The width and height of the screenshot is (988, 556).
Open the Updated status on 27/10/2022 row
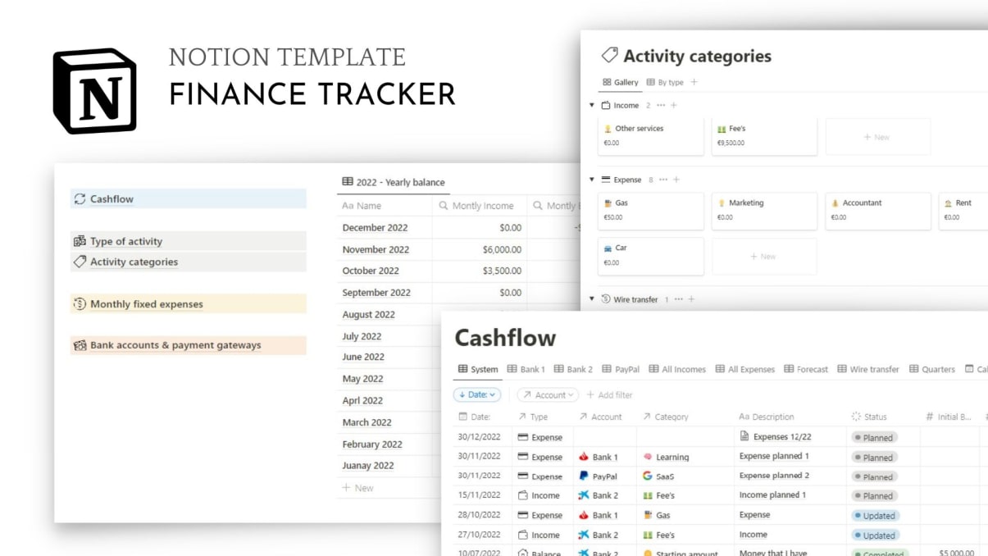(875, 535)
